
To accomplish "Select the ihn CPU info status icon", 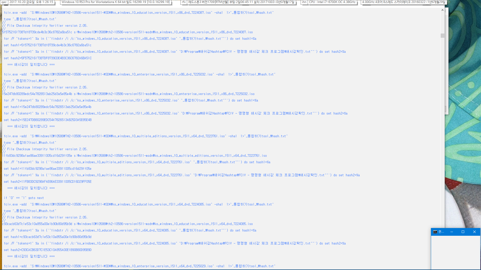I will [x=304, y=2].
